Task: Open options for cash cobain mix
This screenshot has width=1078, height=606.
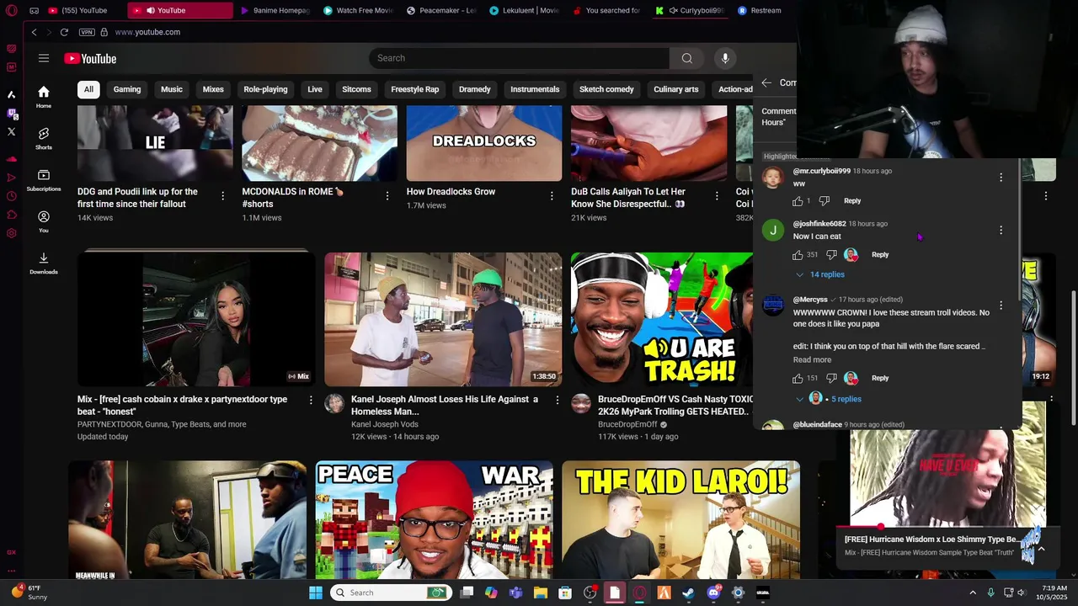Action: click(311, 401)
